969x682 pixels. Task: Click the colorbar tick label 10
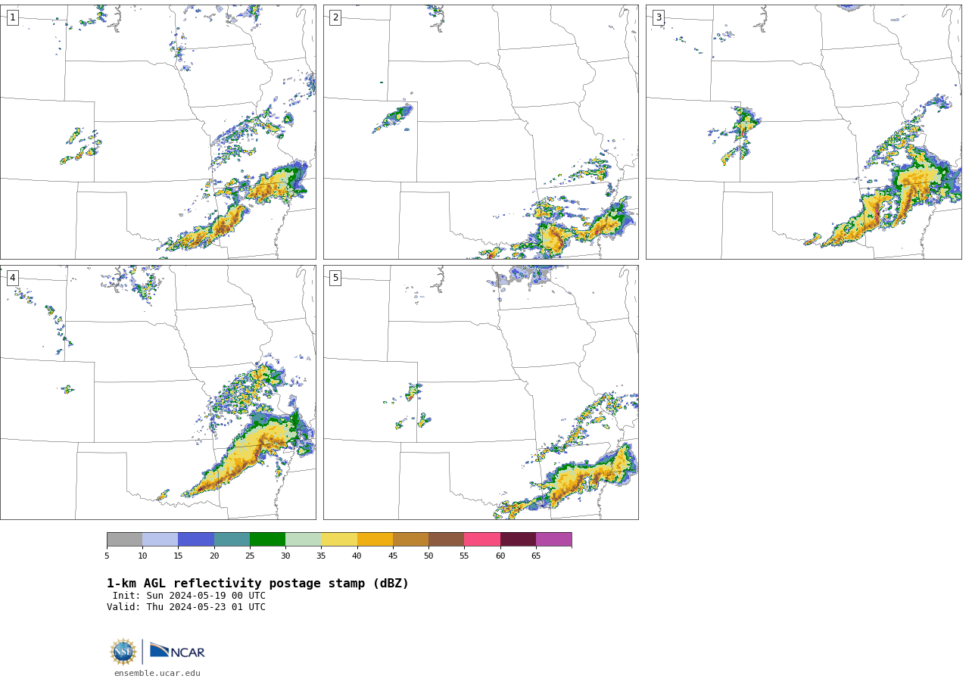[x=142, y=556]
